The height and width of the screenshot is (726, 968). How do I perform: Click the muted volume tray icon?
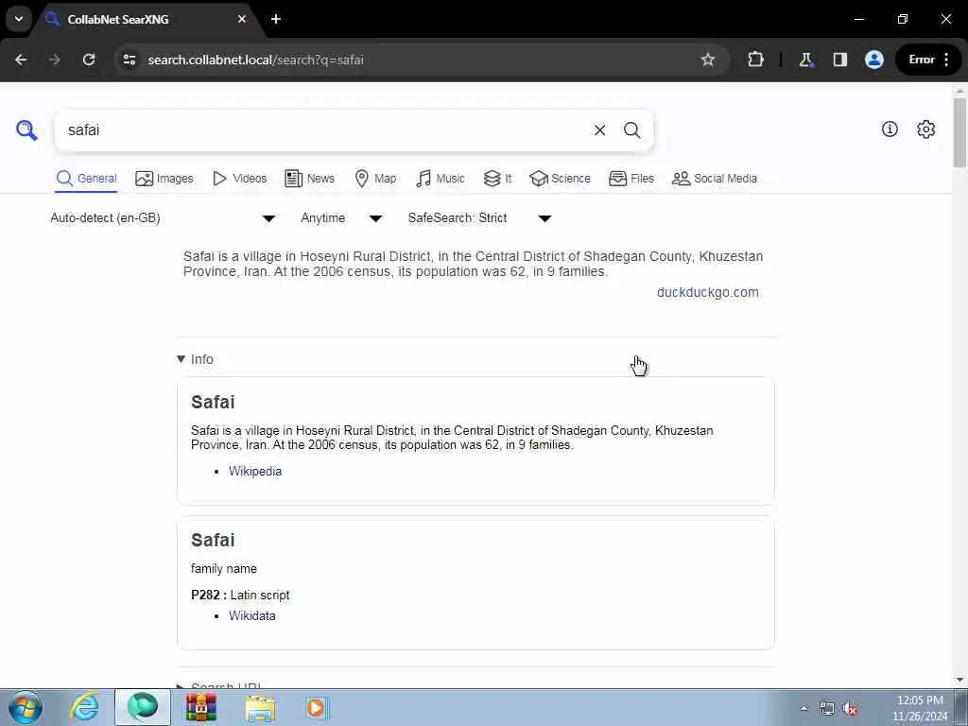[850, 708]
